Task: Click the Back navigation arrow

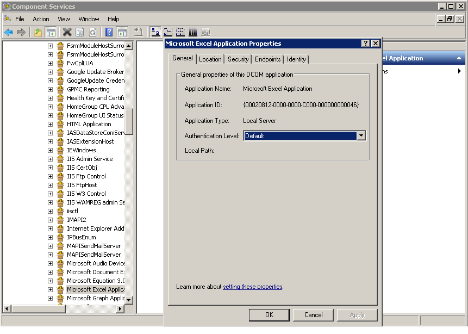Action: pyautogui.click(x=9, y=32)
